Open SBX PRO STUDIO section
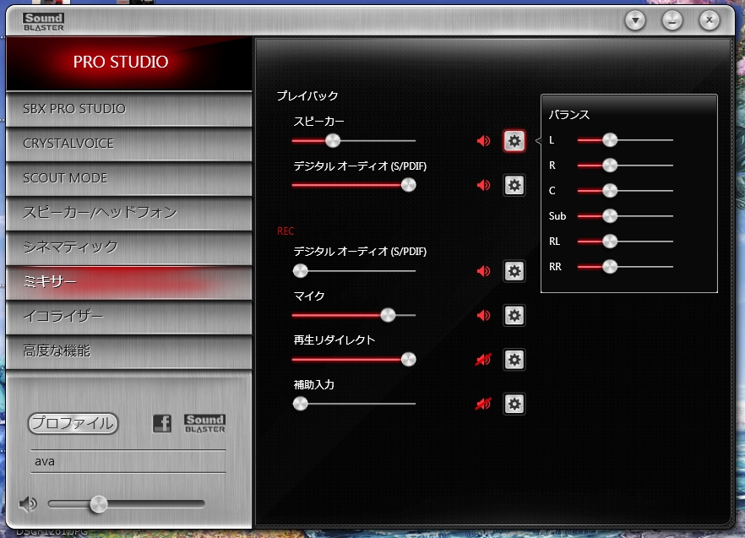The width and height of the screenshot is (745, 538). coord(128,109)
